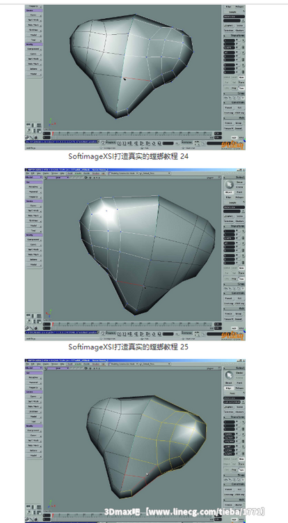Select the arrow tool icon in bottom image
The height and width of the screenshot is (523, 288).
229,375
